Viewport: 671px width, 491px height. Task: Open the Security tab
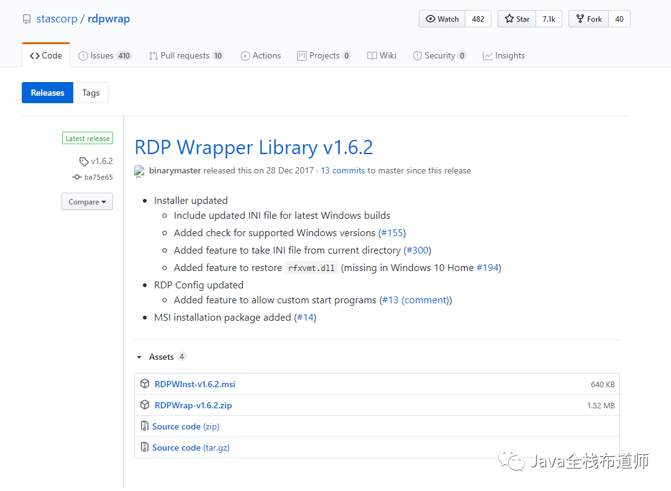(439, 56)
